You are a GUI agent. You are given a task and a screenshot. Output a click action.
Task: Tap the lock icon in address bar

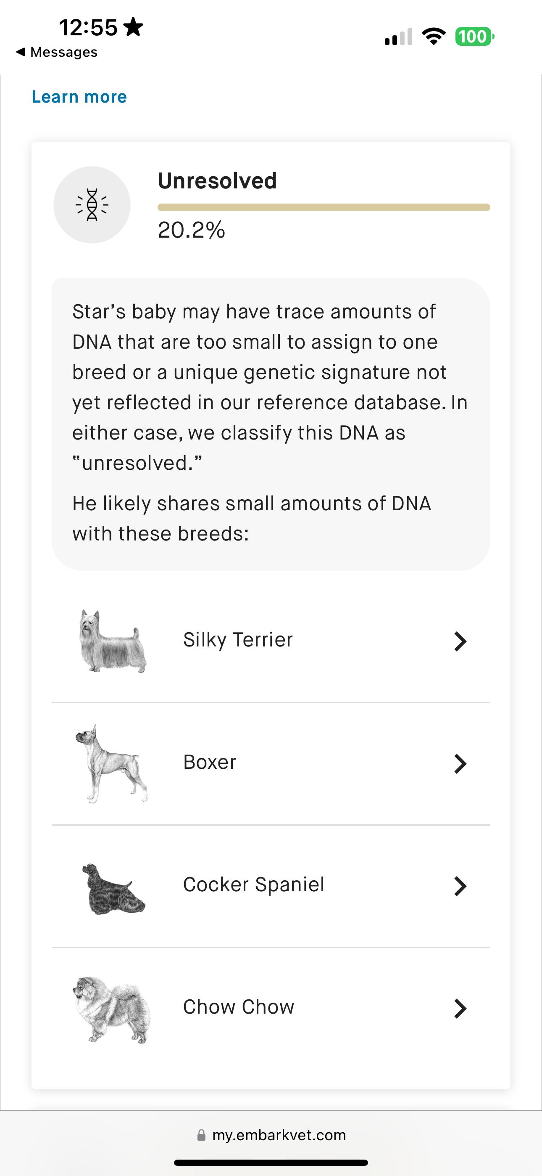click(201, 1135)
